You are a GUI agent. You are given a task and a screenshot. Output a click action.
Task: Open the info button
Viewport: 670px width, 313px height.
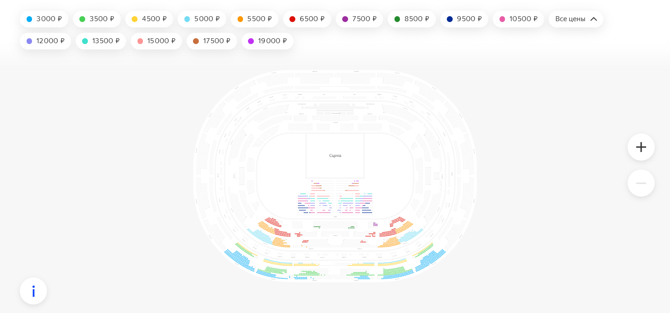click(33, 291)
